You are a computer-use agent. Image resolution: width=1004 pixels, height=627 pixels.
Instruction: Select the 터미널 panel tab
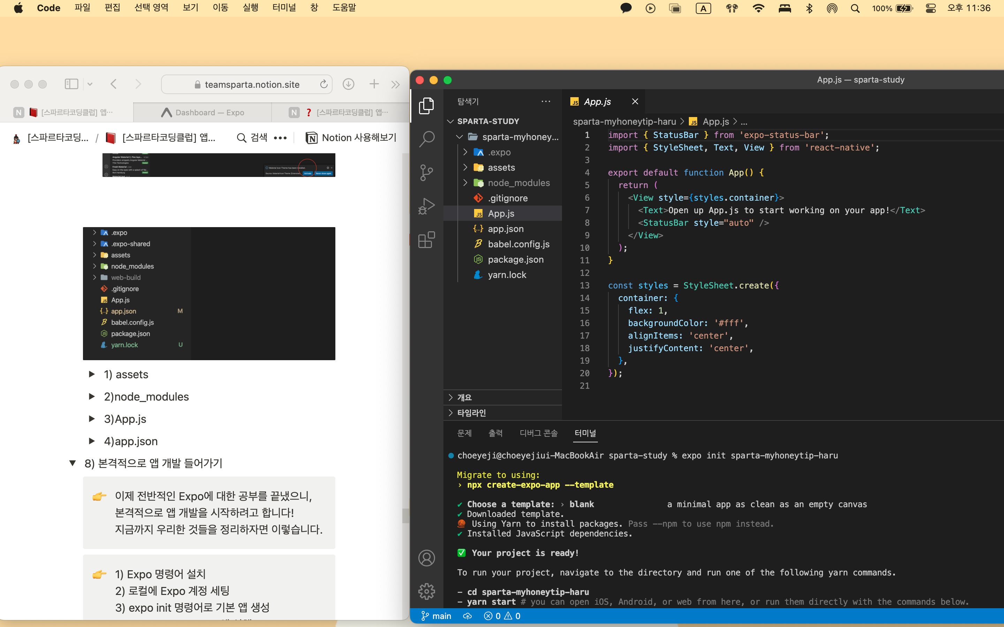point(585,433)
